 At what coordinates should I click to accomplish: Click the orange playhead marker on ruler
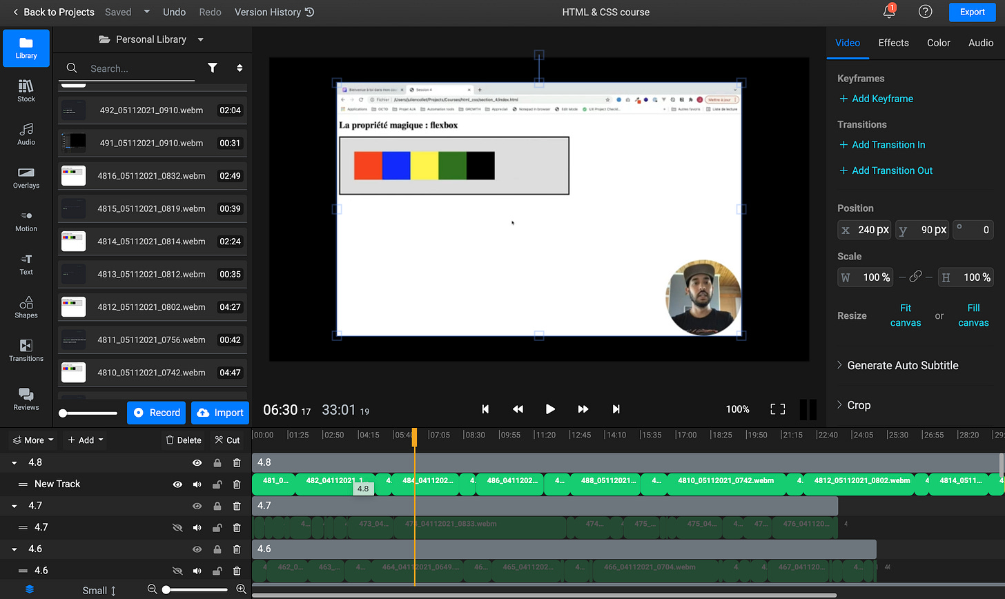(x=415, y=437)
